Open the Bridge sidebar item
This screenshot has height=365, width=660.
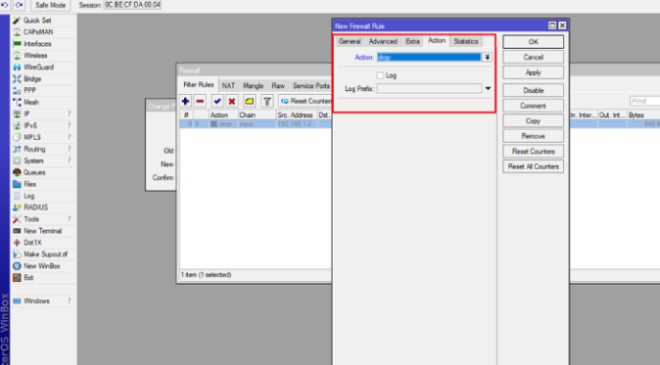click(32, 79)
